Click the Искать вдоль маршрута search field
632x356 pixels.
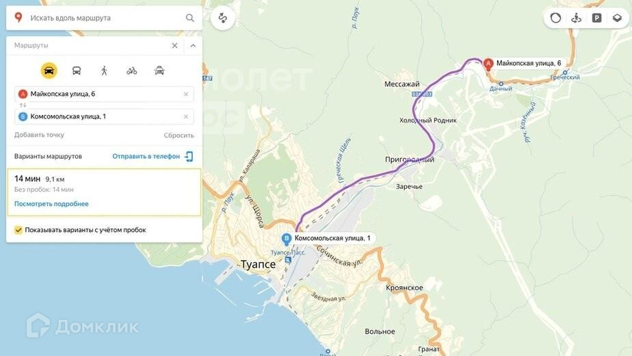pos(104,18)
